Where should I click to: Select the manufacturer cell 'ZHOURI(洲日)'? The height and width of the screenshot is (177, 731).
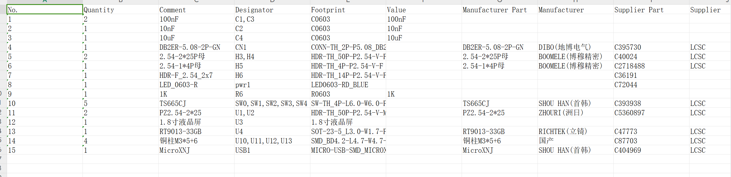tap(561, 113)
